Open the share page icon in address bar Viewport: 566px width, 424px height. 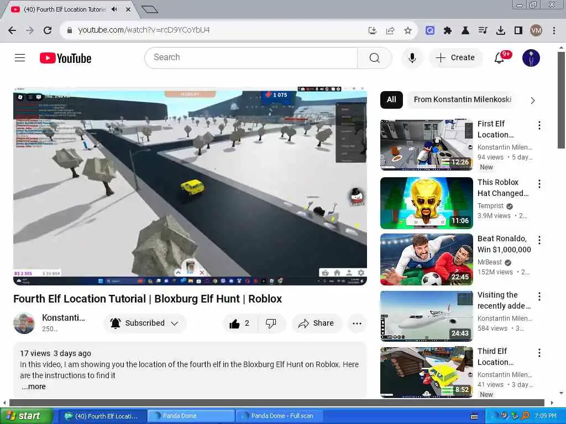(390, 31)
